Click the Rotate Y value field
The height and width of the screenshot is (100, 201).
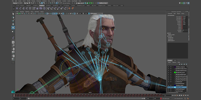click(x=185, y=23)
